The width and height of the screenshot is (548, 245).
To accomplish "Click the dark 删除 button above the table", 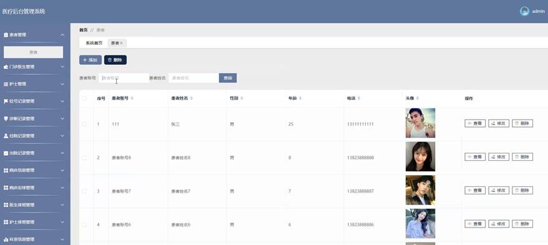I will (115, 60).
